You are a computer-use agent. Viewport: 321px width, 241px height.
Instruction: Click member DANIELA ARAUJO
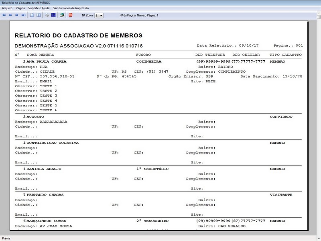point(44,169)
